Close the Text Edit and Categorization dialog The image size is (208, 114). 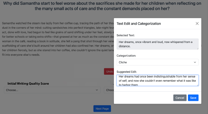click(x=197, y=23)
